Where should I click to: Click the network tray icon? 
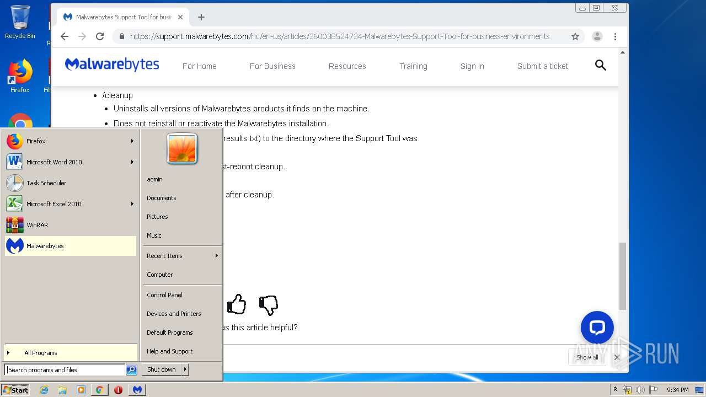click(627, 390)
